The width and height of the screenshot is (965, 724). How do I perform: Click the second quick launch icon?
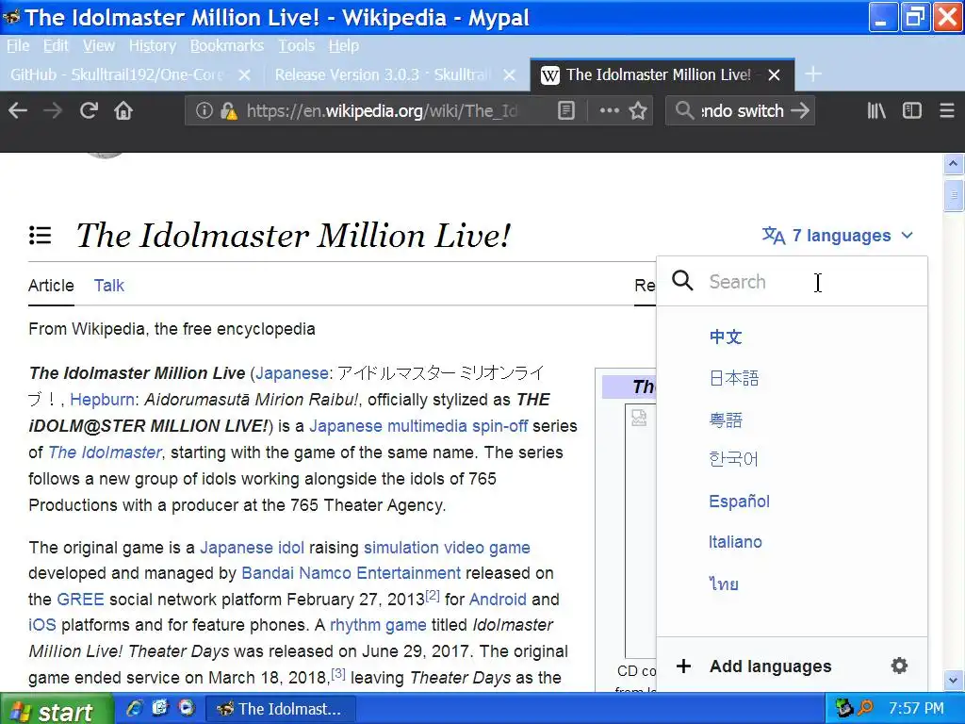pos(160,708)
